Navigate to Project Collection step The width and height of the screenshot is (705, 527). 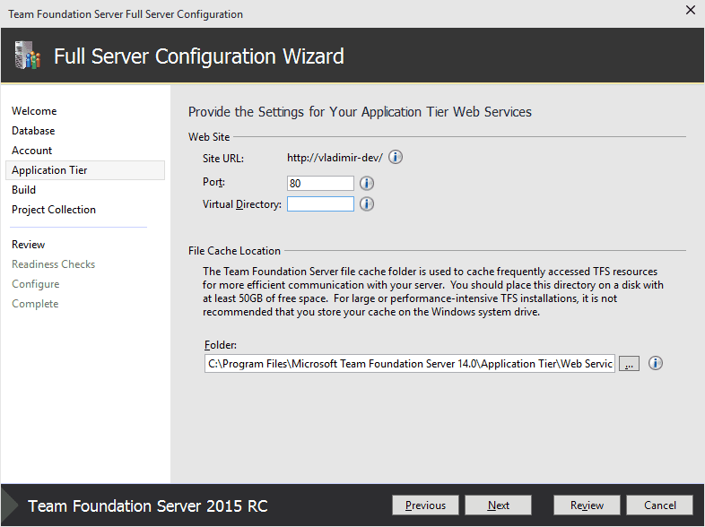pos(54,210)
